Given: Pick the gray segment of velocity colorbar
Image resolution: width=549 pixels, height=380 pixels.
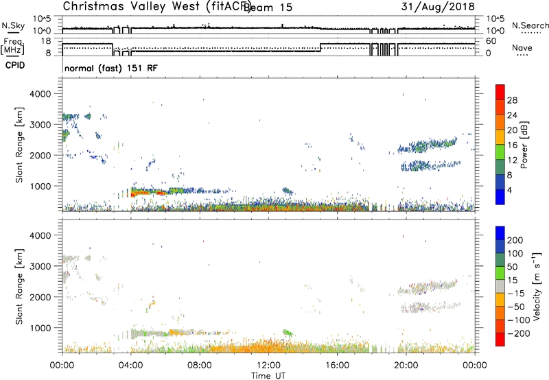Looking at the screenshot, I should [500, 286].
